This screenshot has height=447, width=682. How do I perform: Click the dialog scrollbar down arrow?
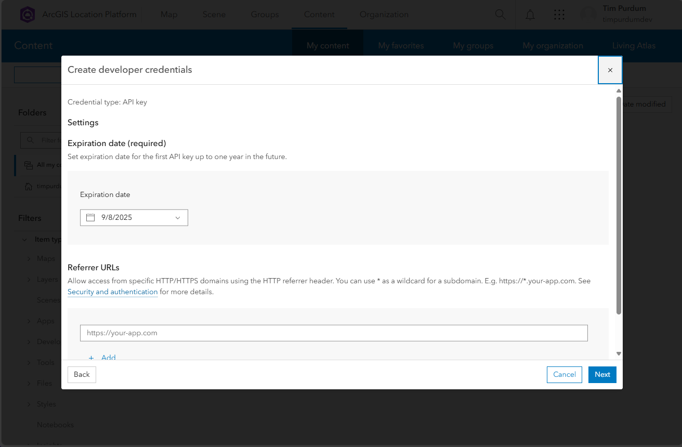[619, 353]
